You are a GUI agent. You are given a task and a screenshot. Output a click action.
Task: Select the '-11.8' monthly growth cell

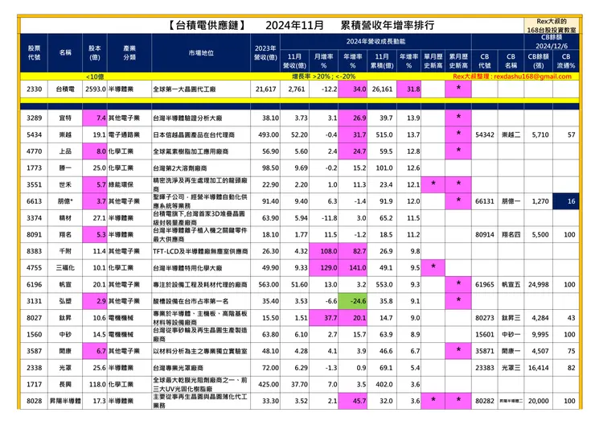pos(324,217)
